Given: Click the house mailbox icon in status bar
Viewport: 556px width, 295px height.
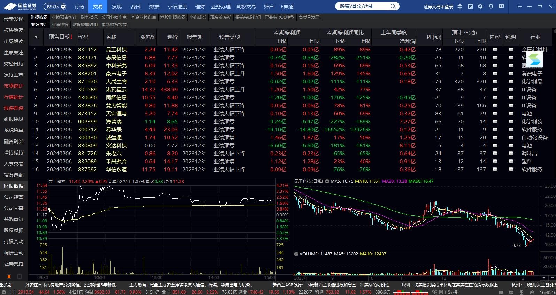Looking at the screenshot, I should (x=532, y=292).
